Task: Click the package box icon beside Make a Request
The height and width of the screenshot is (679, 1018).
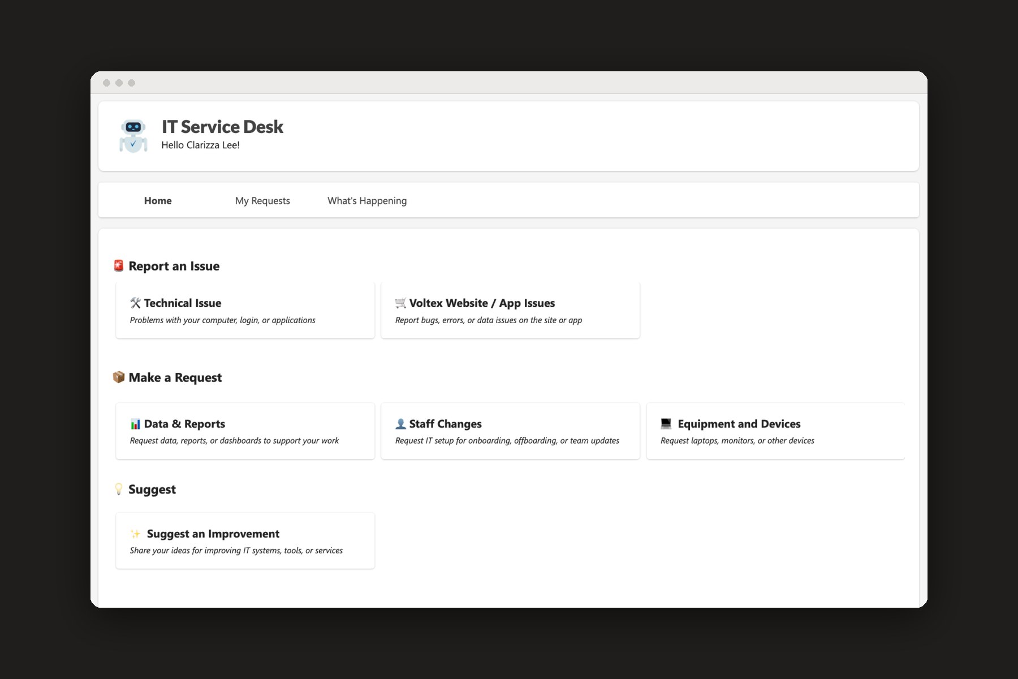Action: click(x=118, y=377)
